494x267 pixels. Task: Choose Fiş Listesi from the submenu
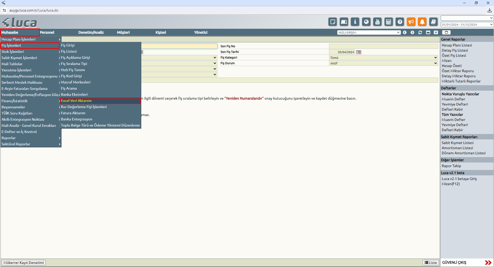coord(100,51)
